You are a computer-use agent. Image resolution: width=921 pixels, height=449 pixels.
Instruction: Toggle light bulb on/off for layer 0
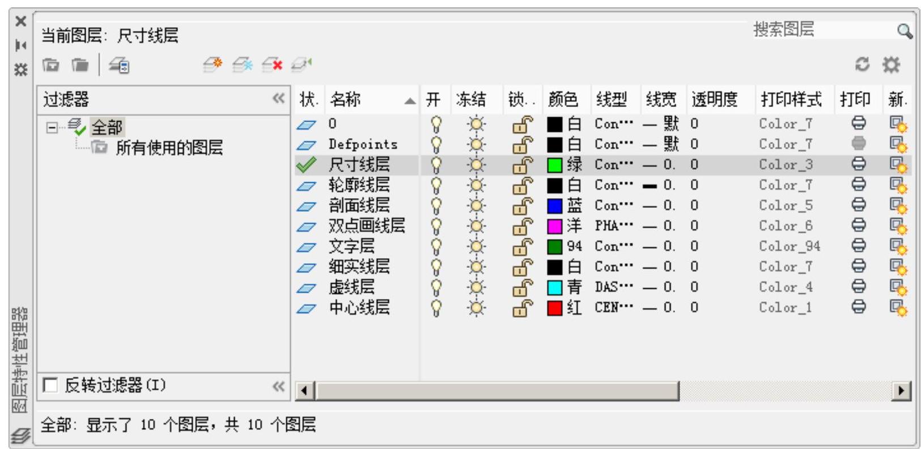pyautogui.click(x=436, y=124)
